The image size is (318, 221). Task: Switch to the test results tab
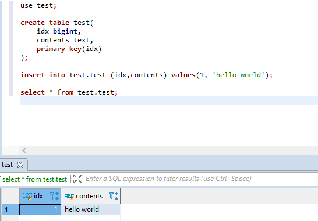pos(8,165)
